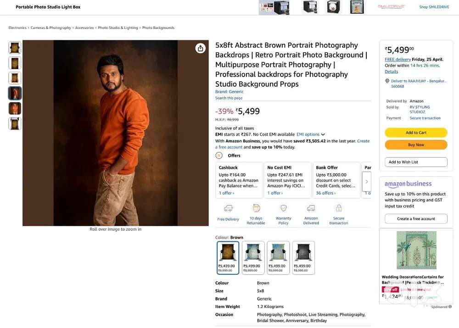Select the first product image thumbnail
Screen dimensions: 459x328
click(x=15, y=48)
